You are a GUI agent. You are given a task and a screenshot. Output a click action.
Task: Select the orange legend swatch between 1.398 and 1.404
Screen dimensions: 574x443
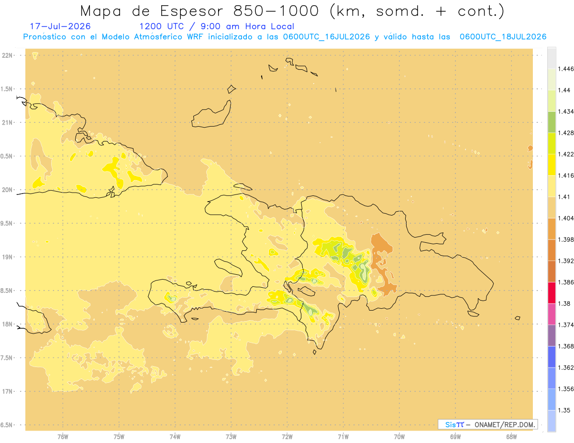click(552, 229)
